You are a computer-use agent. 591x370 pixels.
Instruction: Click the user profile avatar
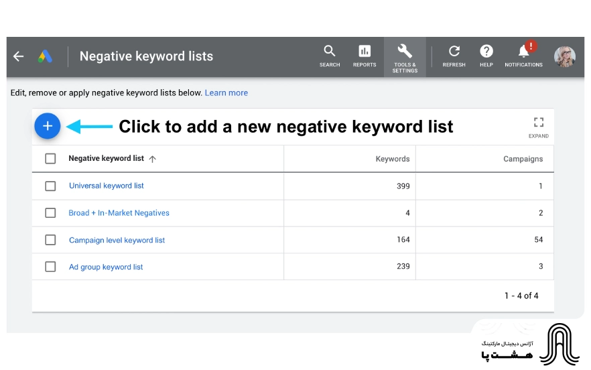564,56
